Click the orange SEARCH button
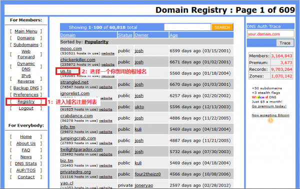Image resolution: width=300 pixels, height=189 pixels. [x=222, y=27]
